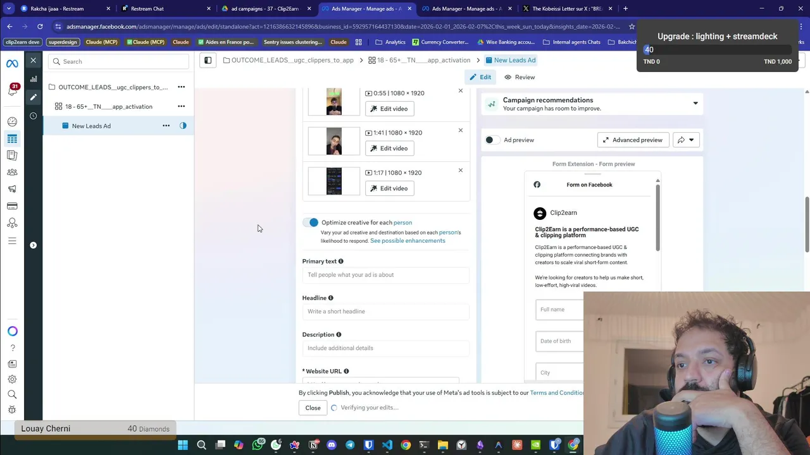
Task: Open Windows Start menu on taskbar
Action: [x=183, y=445]
